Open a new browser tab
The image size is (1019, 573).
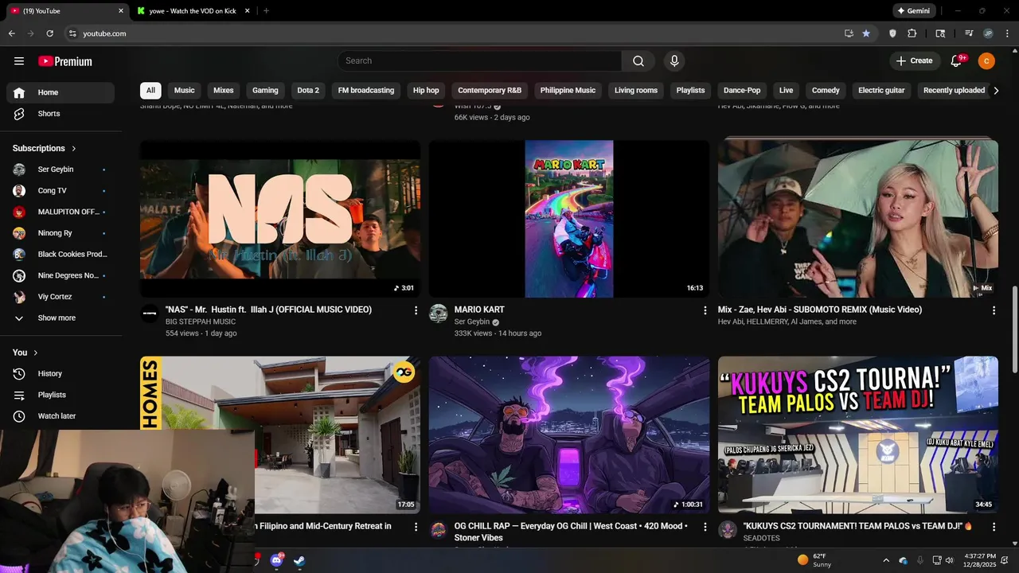pyautogui.click(x=266, y=11)
